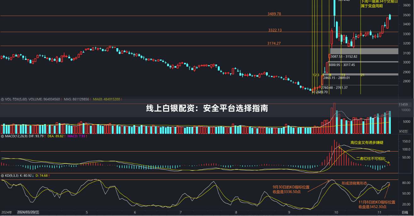
Task: Click the 二者红柱不可相比 annotation
Action: point(371,159)
